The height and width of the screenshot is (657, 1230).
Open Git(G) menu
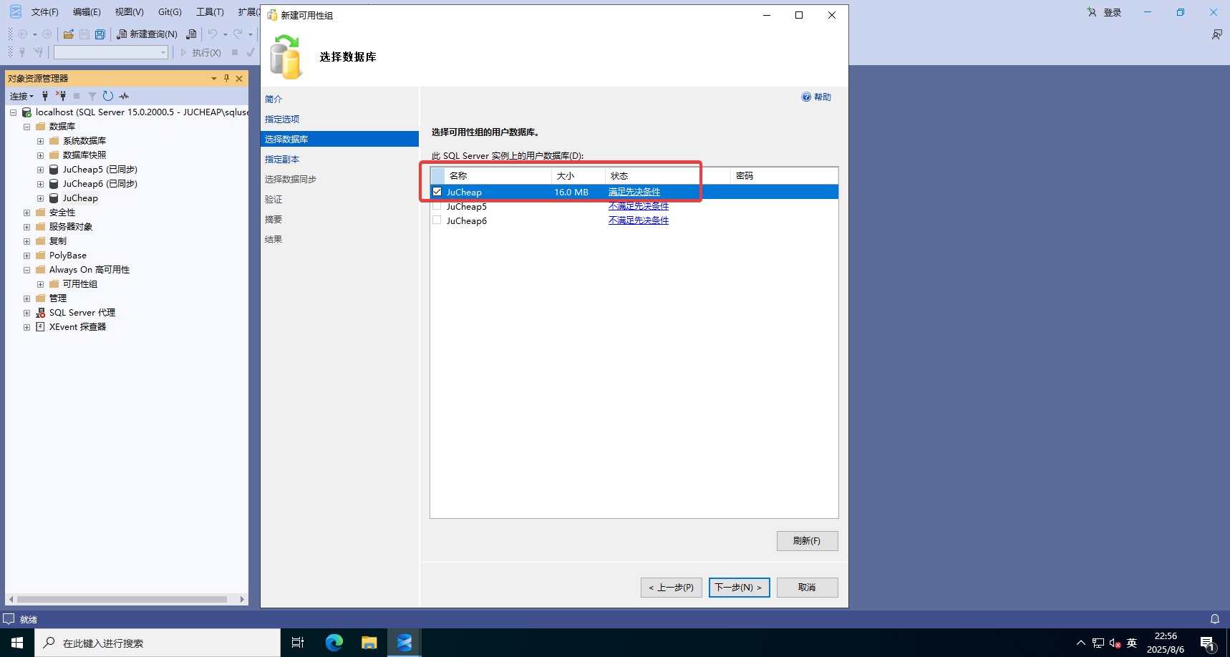[x=170, y=12]
